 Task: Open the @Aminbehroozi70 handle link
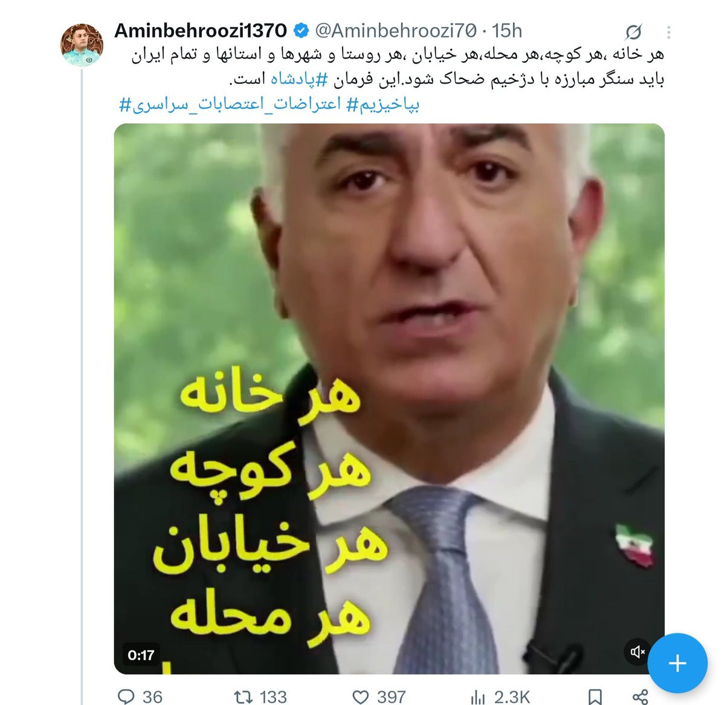coord(395,30)
